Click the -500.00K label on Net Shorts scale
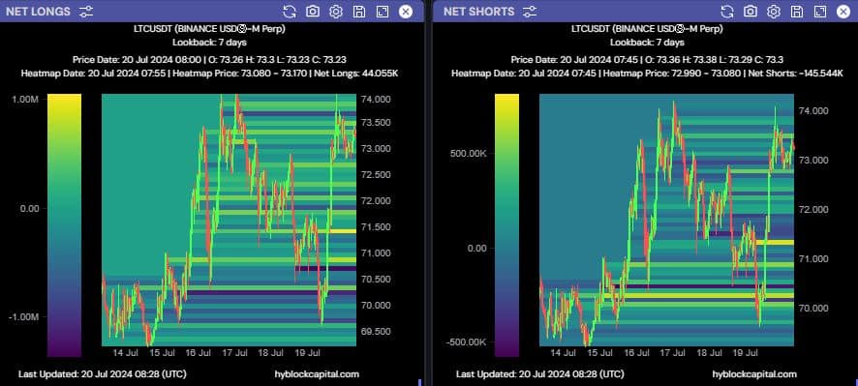This screenshot has width=858, height=386. [x=465, y=342]
